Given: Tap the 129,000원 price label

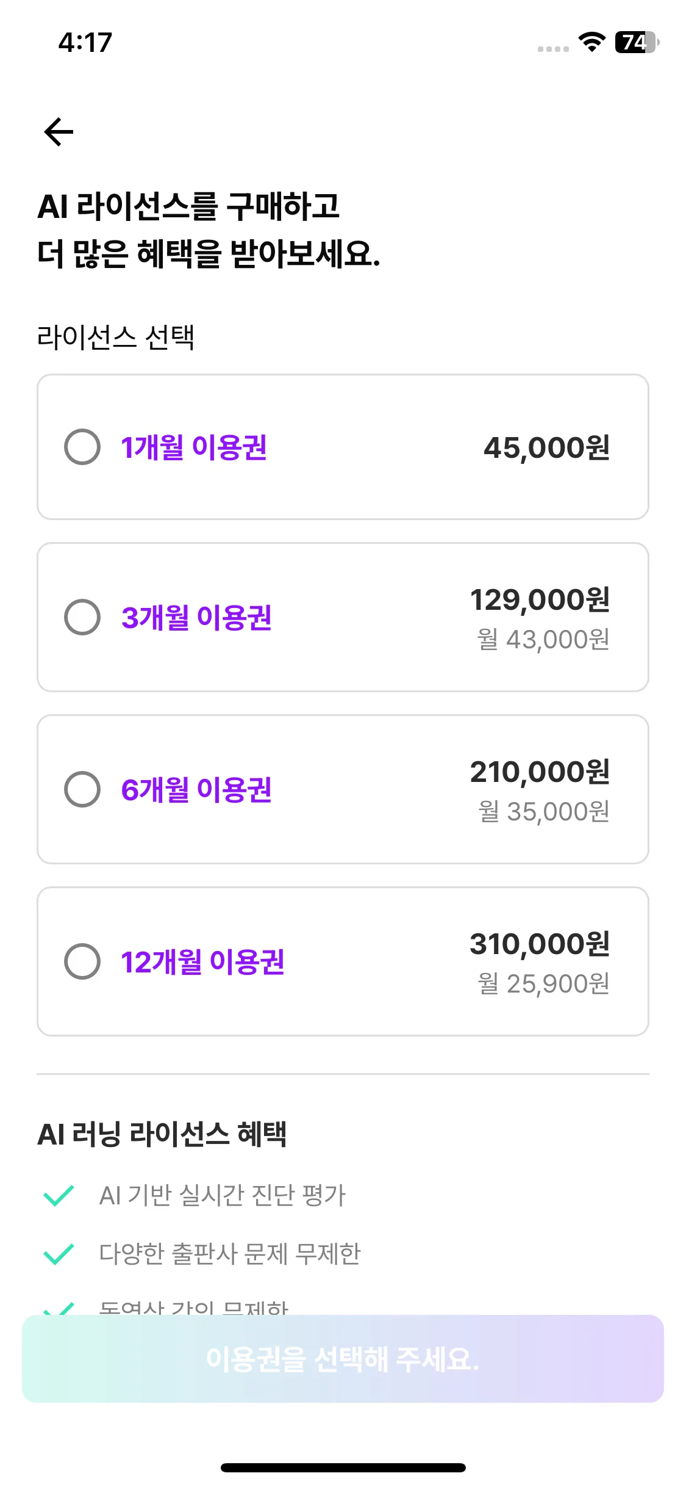Looking at the screenshot, I should click(x=540, y=599).
